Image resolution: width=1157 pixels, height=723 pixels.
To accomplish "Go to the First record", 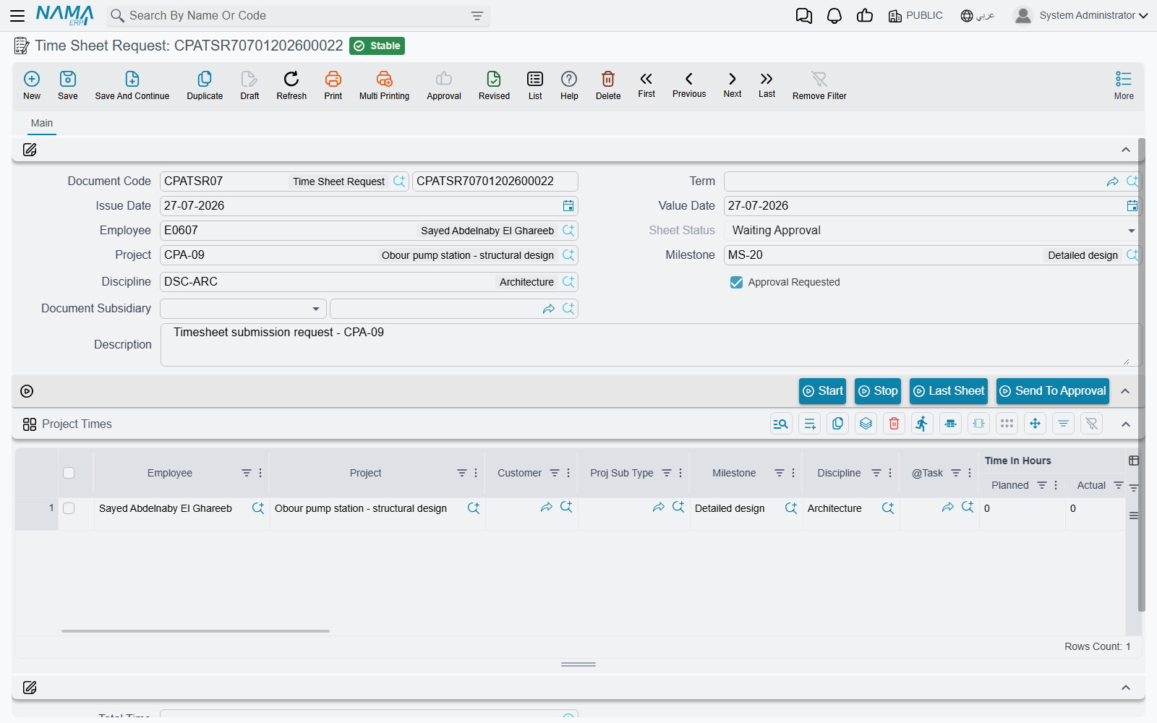I will (646, 85).
